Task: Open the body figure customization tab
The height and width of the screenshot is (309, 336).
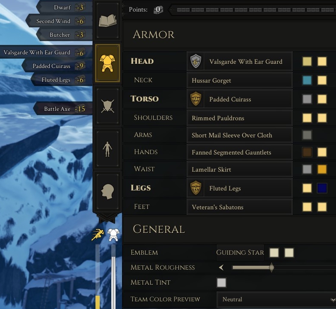Action: pos(107,149)
